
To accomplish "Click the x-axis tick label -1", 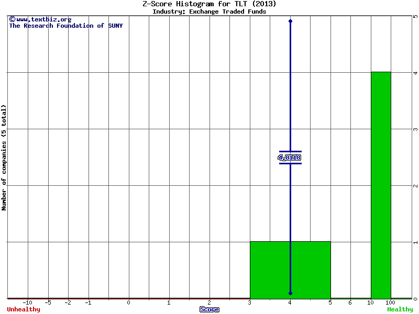I will click(x=88, y=302).
